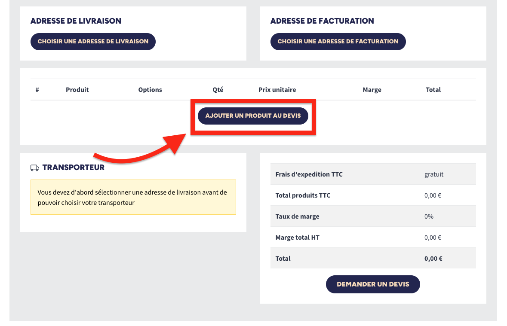This screenshot has height=326, width=507.
Task: Click the 'gratuit' shipping cost value
Action: pos(434,174)
